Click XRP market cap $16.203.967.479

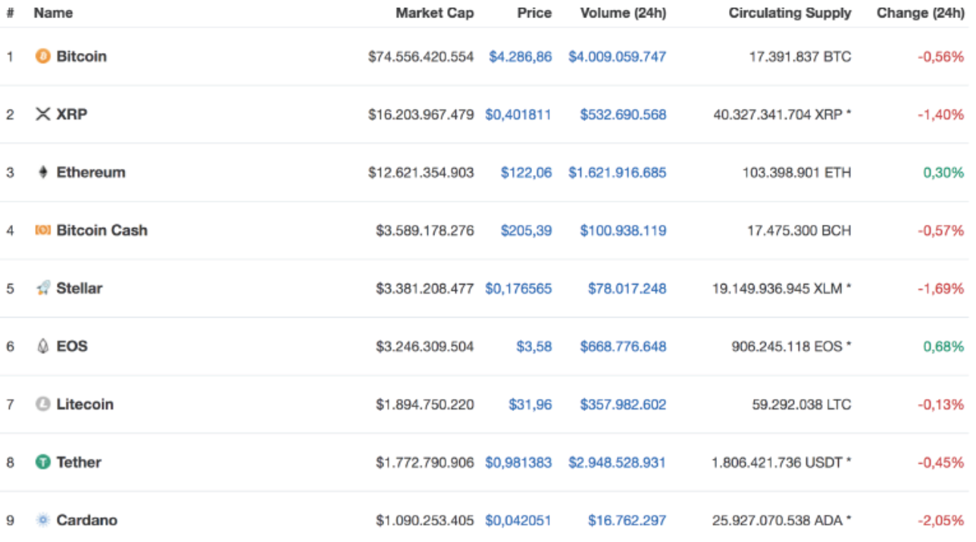(x=421, y=114)
